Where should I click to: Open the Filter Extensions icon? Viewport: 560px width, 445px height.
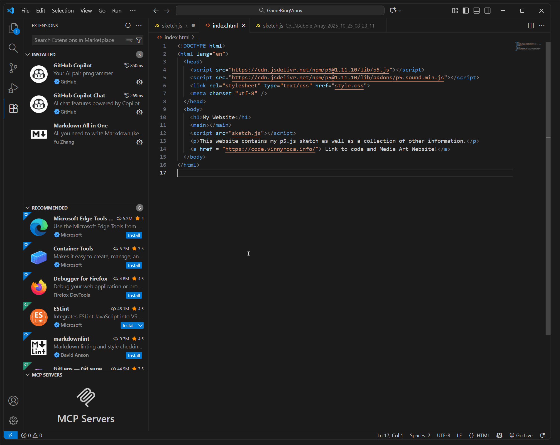[139, 40]
